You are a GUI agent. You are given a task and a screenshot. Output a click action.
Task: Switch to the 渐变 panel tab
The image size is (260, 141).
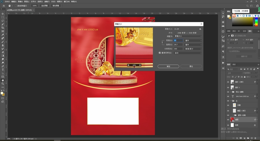click(244, 31)
